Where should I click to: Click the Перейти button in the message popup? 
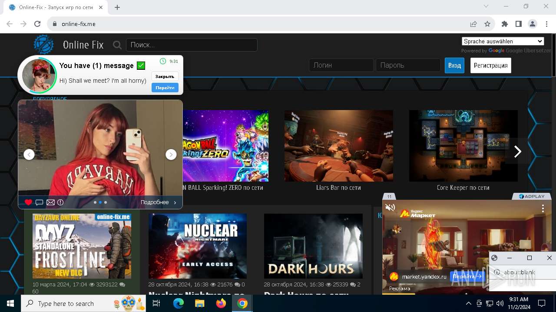coord(165,88)
